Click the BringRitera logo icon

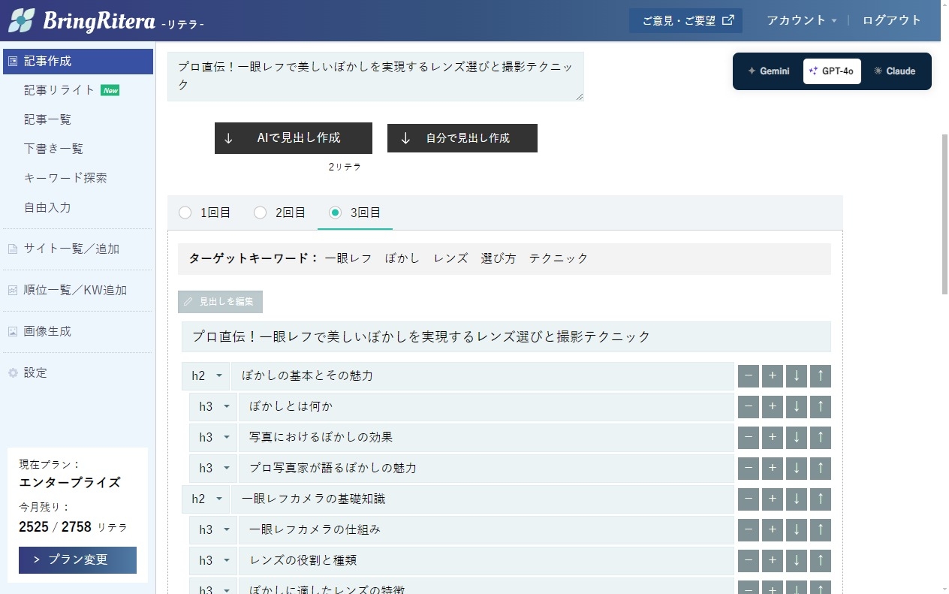tap(21, 20)
